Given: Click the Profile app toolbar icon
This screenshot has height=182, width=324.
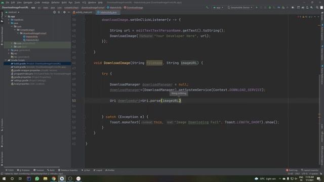Looking at the screenshot, I should tap(279, 8).
